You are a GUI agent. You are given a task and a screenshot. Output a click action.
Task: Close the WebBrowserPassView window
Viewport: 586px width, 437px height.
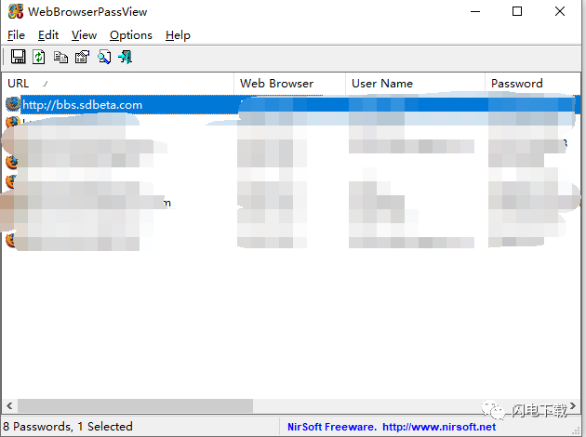560,11
